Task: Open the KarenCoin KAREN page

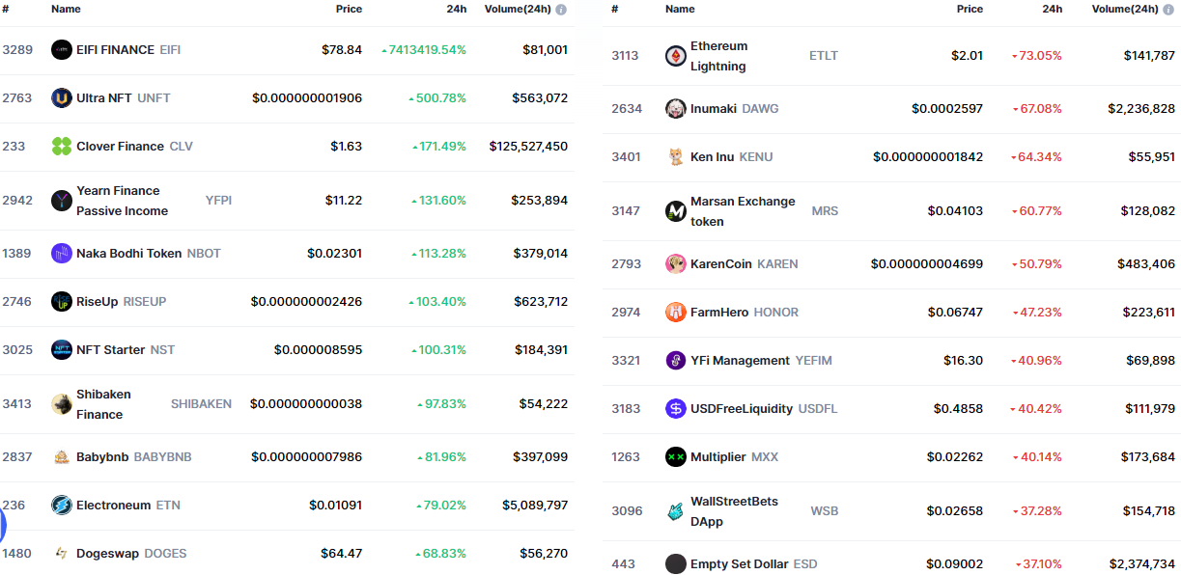Action: tap(744, 263)
